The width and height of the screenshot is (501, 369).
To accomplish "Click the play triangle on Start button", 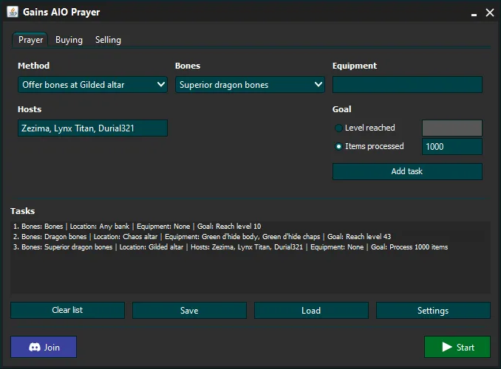I will coord(447,347).
